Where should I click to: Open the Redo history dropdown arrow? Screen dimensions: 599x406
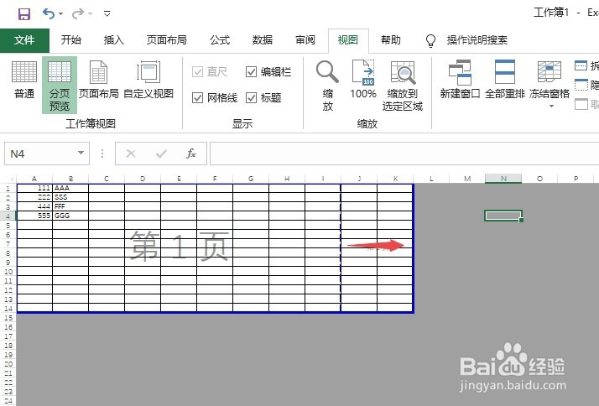click(90, 14)
